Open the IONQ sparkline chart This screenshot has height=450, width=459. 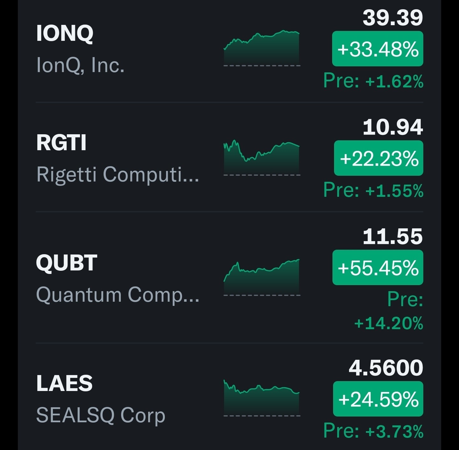[x=262, y=48]
